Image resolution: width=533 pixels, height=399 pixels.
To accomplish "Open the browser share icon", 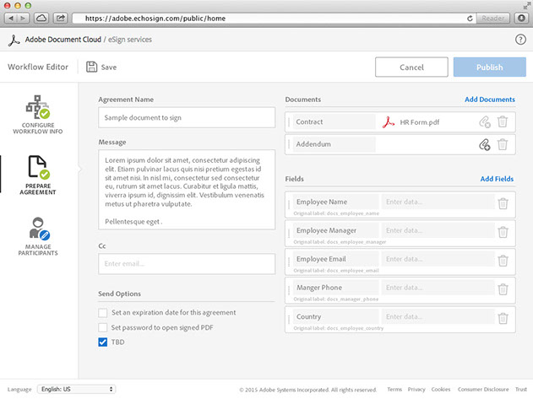I will (61, 18).
